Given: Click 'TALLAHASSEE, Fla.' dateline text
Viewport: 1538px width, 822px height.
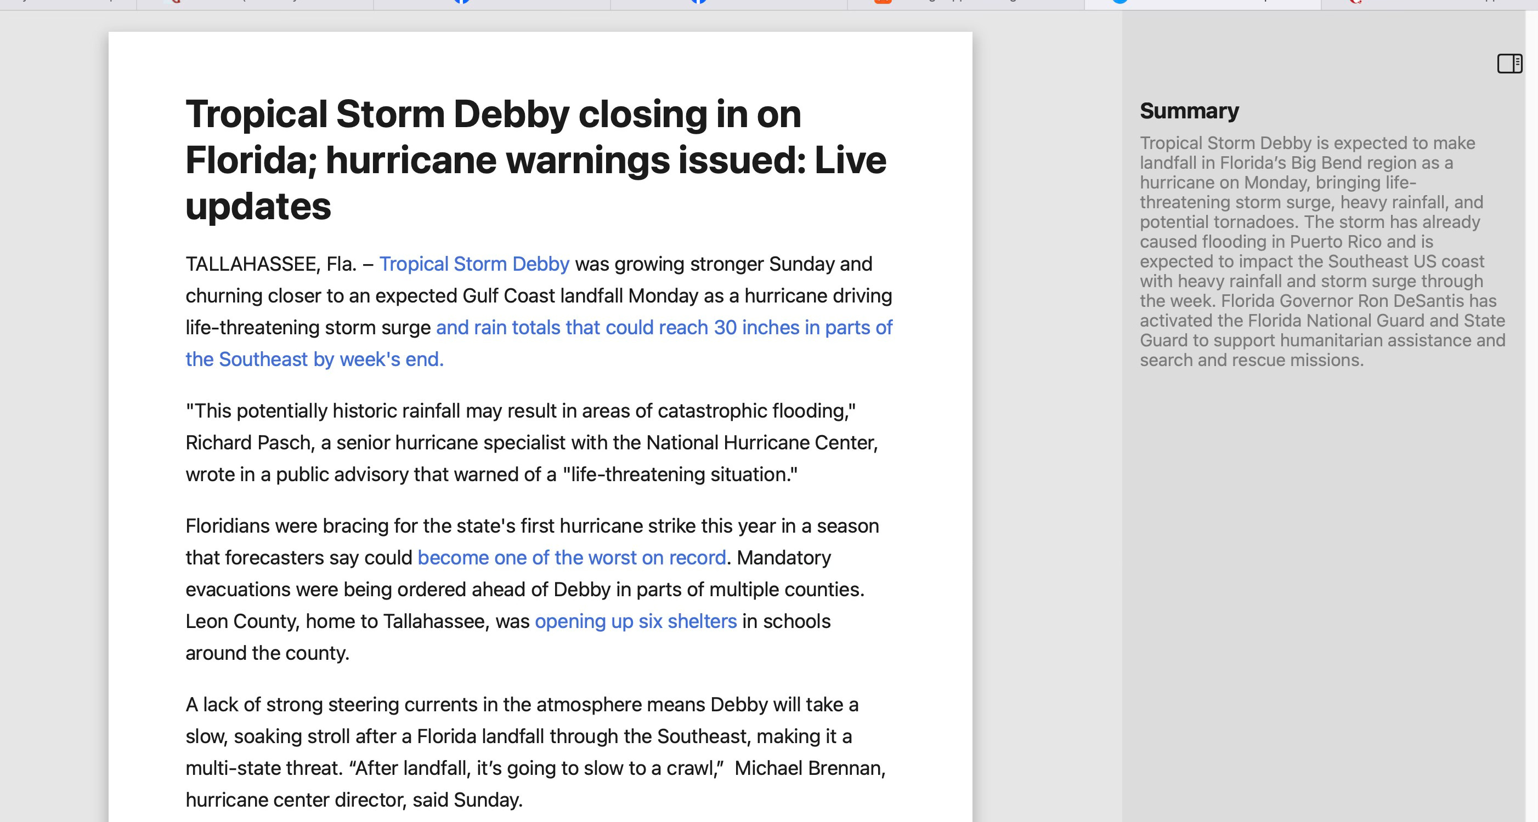Looking at the screenshot, I should [x=271, y=264].
